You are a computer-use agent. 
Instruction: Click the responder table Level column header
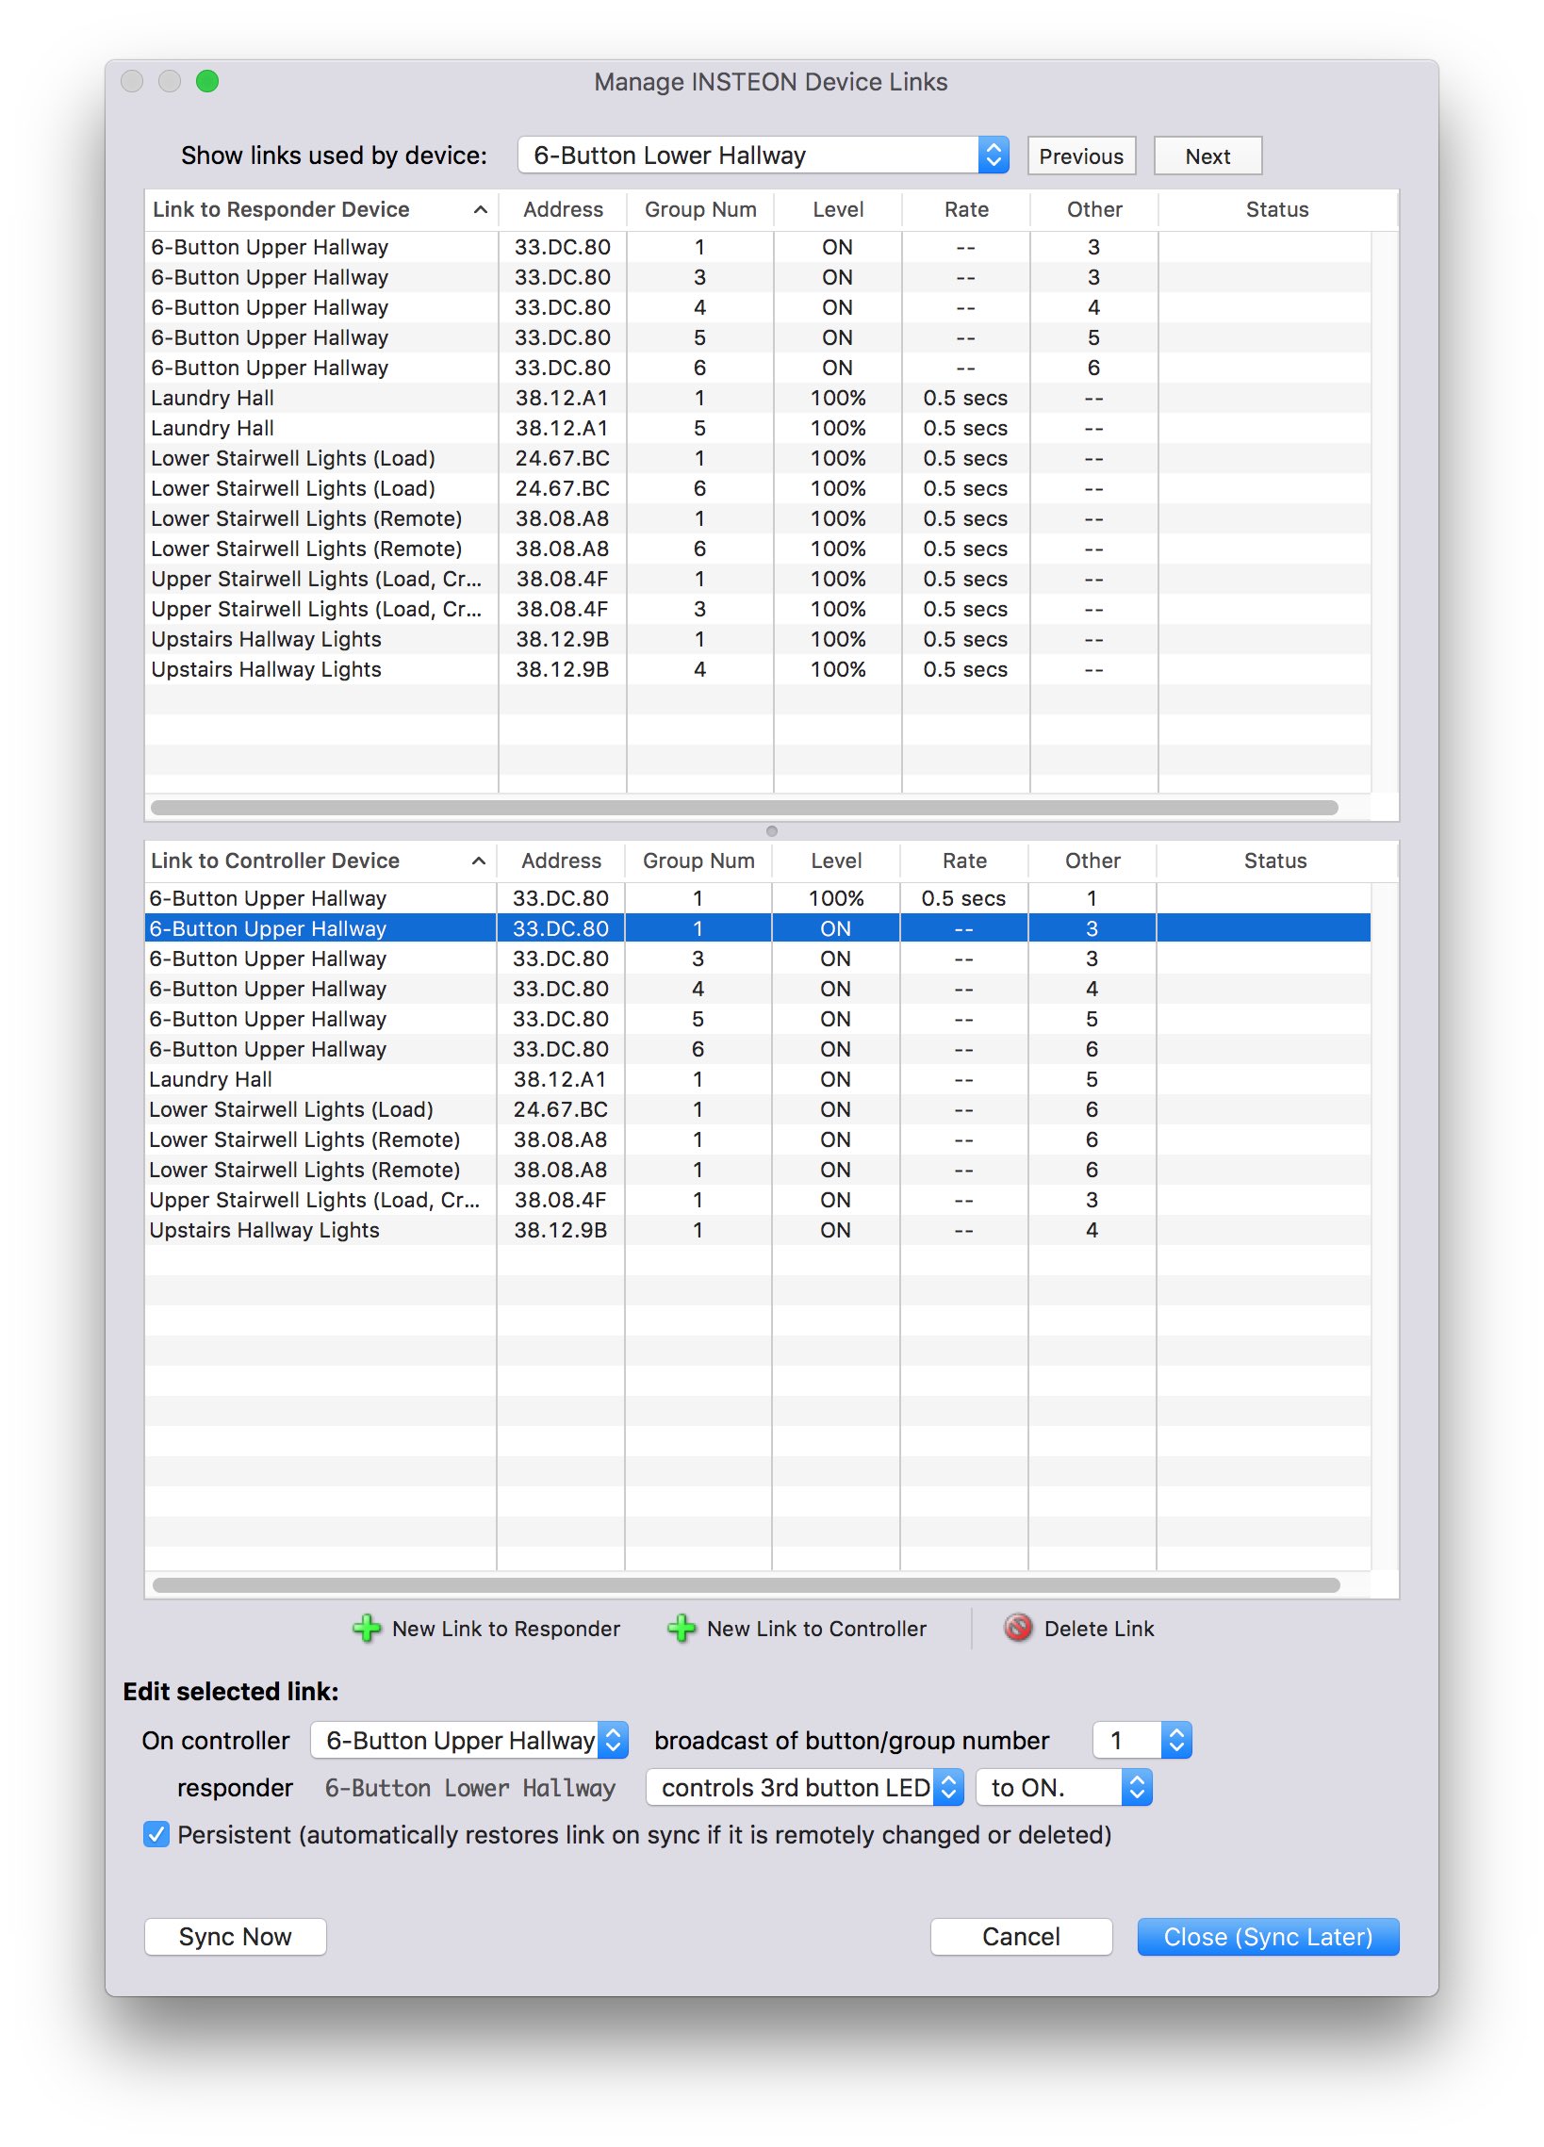coord(838,209)
